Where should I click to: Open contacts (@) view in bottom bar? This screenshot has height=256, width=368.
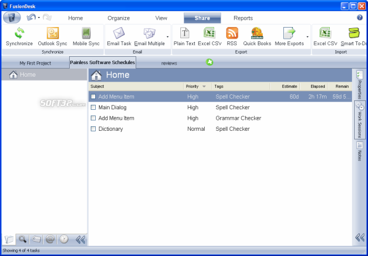50,239
